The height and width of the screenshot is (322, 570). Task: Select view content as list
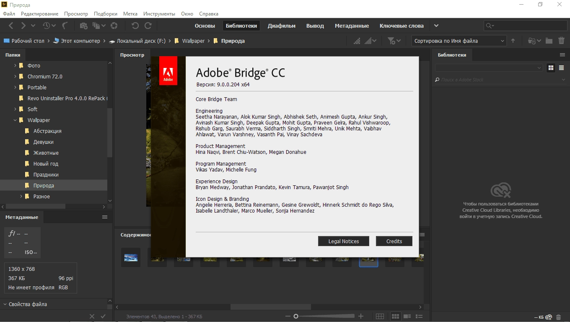pos(419,316)
